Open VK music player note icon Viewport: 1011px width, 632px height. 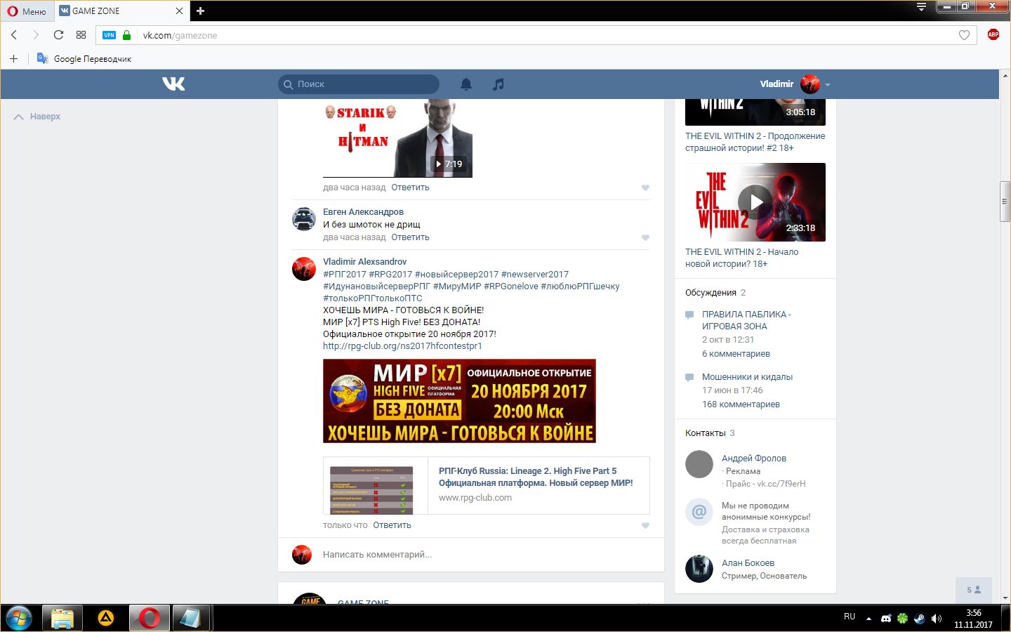point(498,84)
